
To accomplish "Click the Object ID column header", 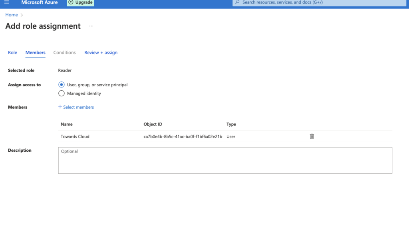I will pyautogui.click(x=153, y=124).
